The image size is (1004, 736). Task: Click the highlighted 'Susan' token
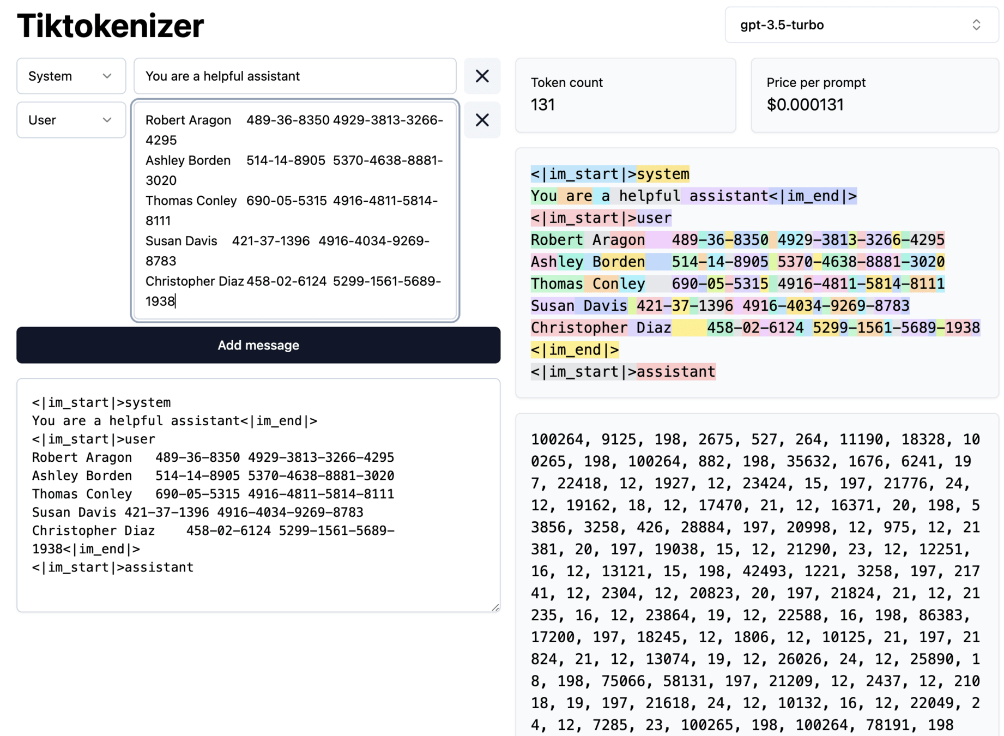coord(553,305)
